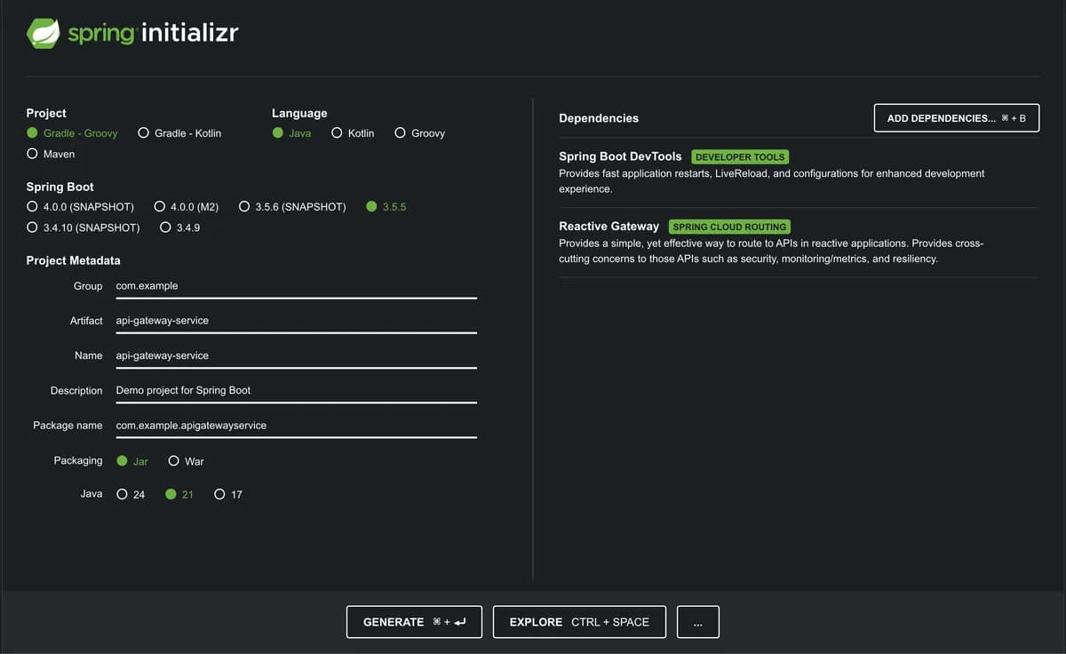This screenshot has width=1066, height=654.
Task: Click the Language section heading
Action: [x=299, y=113]
